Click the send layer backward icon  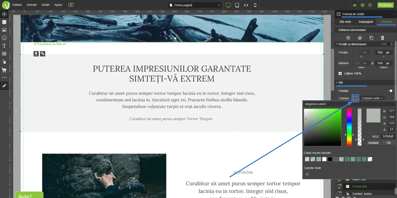point(360,38)
